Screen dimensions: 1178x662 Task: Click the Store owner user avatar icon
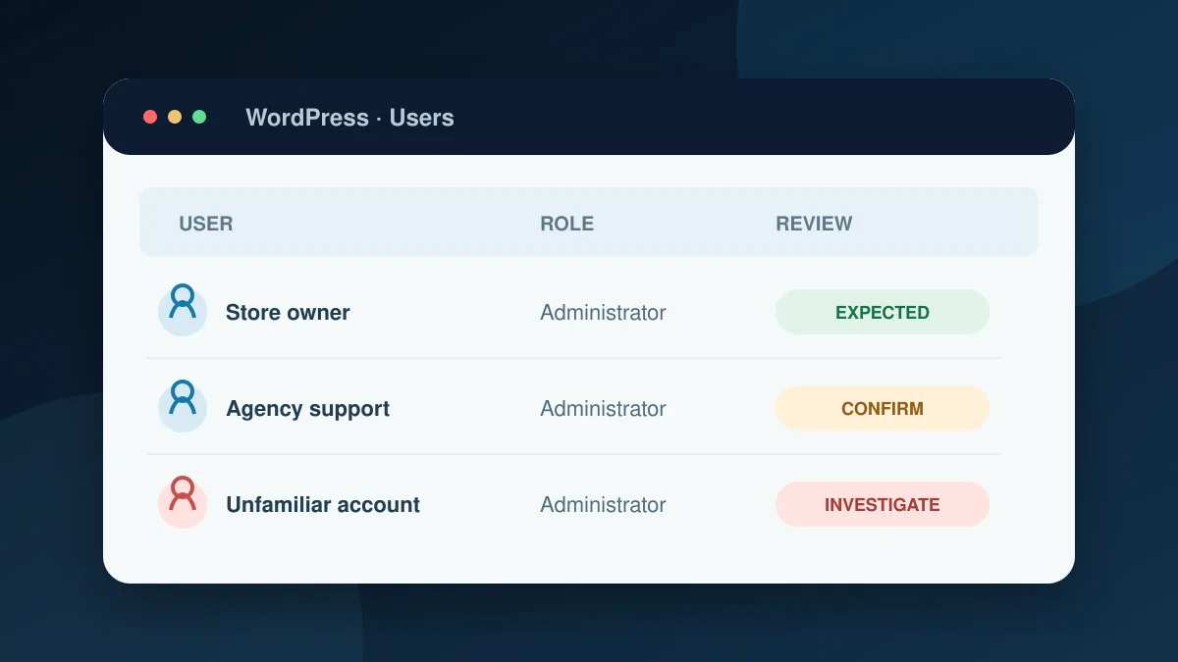click(x=183, y=312)
